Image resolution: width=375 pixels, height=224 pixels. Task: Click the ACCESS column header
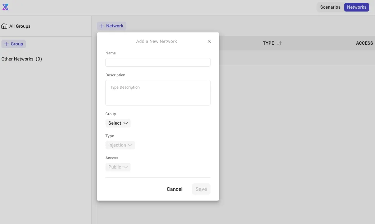[365, 43]
